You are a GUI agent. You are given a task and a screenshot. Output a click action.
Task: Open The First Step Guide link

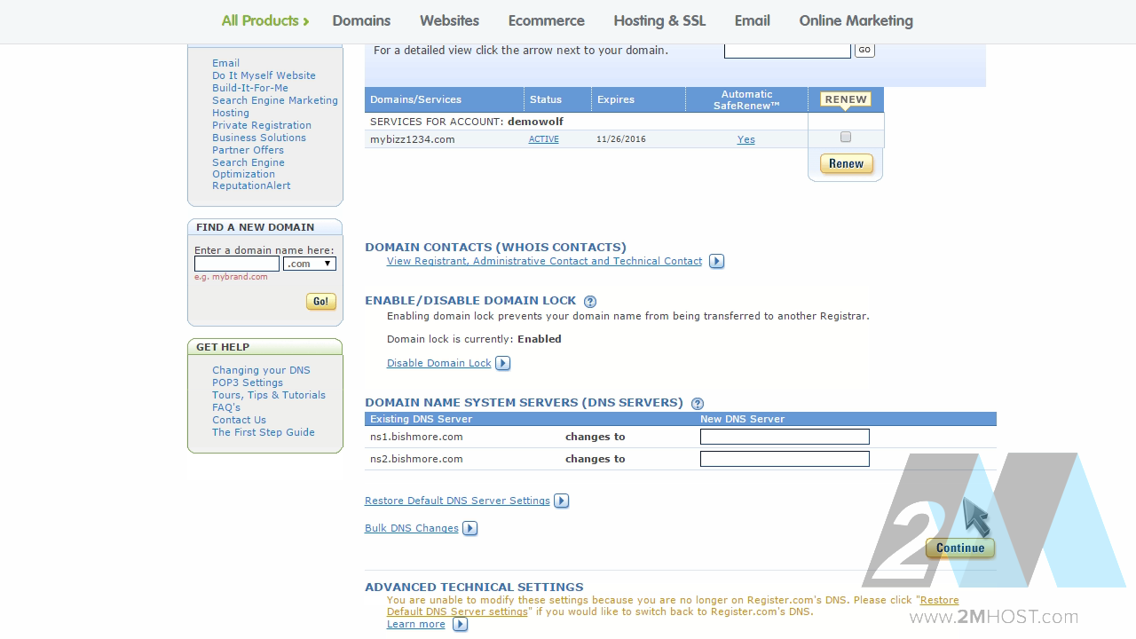click(x=264, y=432)
